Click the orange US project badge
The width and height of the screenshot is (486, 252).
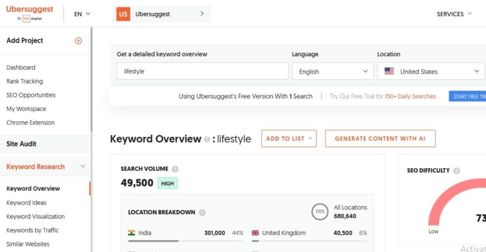pyautogui.click(x=123, y=14)
